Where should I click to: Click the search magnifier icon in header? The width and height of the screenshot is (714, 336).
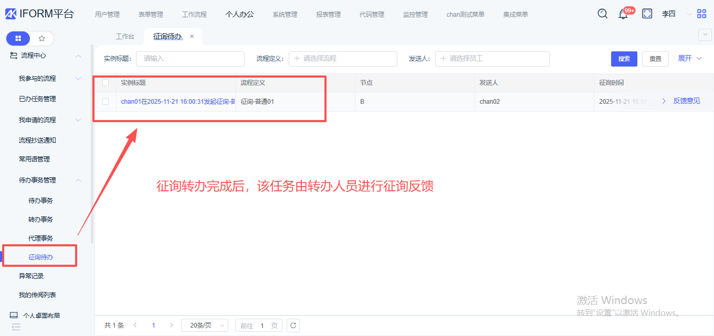point(603,14)
